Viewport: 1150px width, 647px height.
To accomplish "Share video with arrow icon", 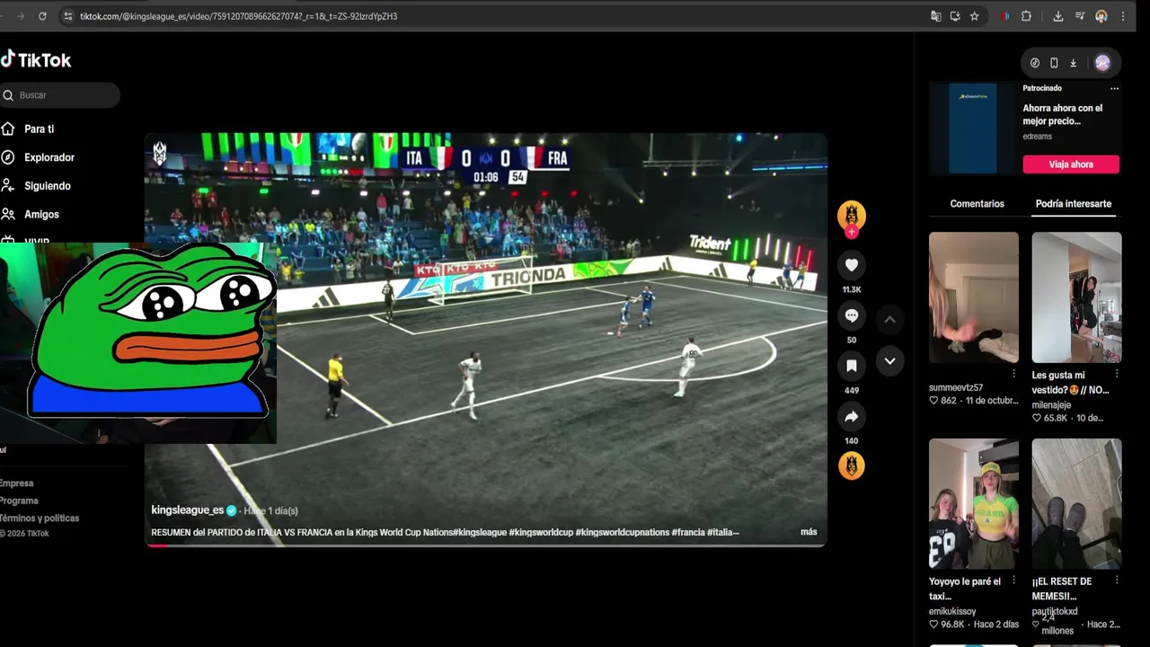I will click(852, 416).
